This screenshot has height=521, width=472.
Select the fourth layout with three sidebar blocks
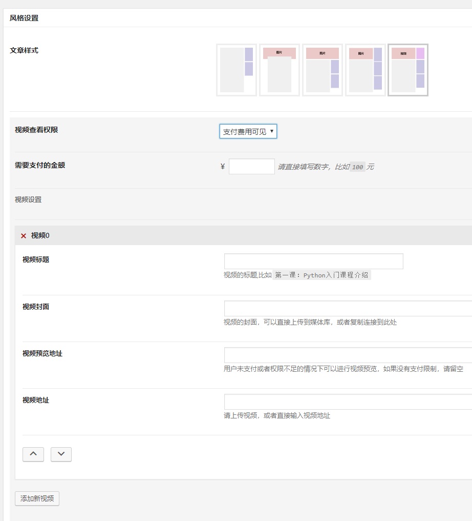[365, 70]
